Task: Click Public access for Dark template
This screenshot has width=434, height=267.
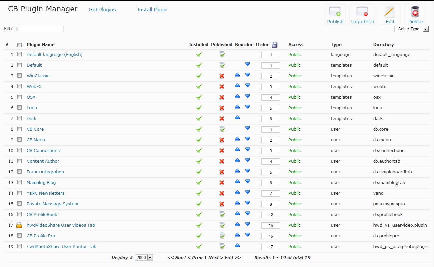Action: pos(294,118)
